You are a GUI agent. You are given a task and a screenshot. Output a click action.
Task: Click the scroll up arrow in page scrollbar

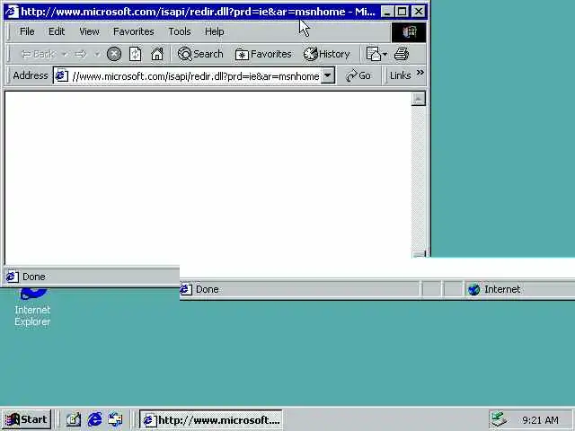coord(419,99)
